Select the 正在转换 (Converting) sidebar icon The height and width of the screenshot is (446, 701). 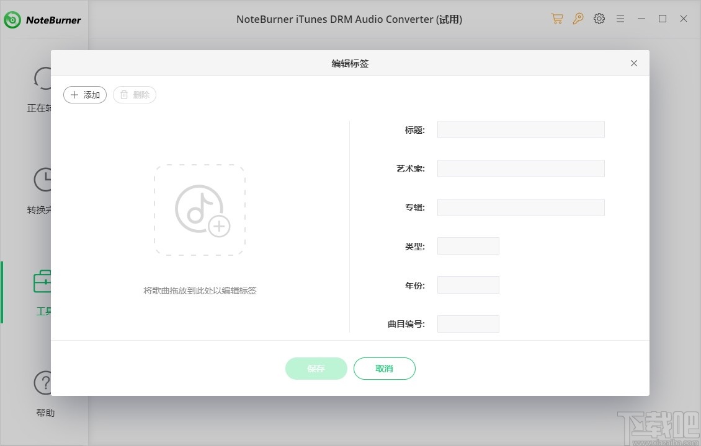pyautogui.click(x=43, y=79)
